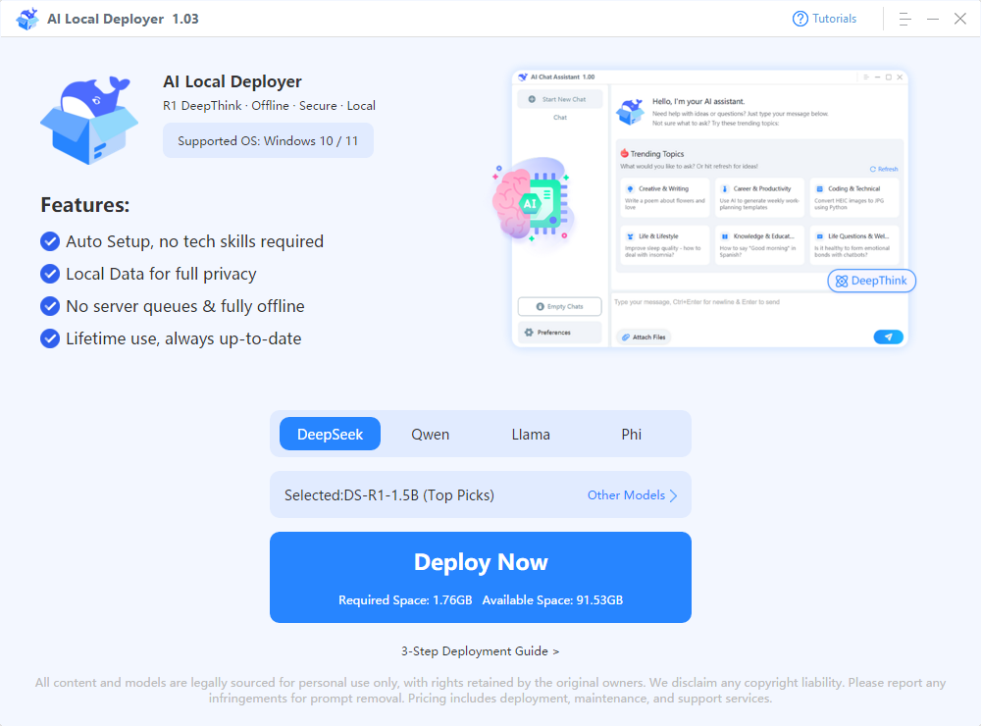981x726 pixels.
Task: Click the DeepThink badge icon
Action: [841, 282]
